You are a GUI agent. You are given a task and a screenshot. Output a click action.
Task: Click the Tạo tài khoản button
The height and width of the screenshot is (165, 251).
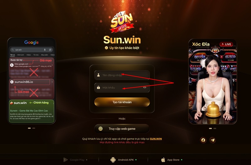[122, 102]
